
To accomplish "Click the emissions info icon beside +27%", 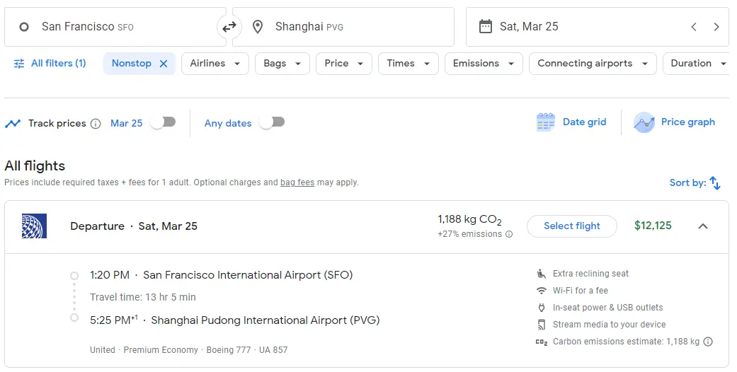I will coord(509,235).
